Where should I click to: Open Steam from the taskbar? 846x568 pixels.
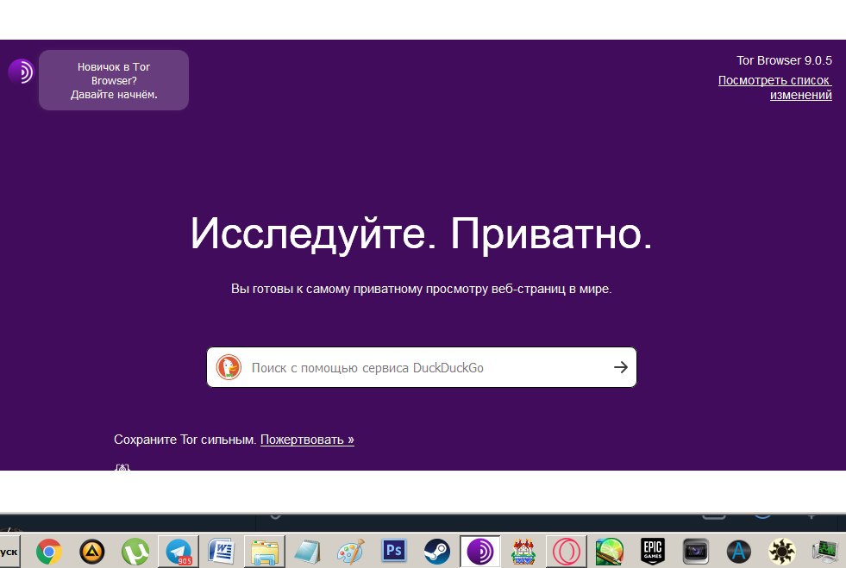tap(437, 552)
